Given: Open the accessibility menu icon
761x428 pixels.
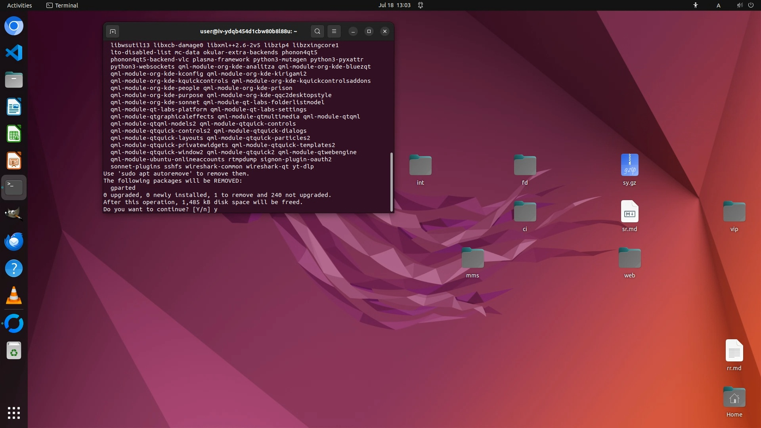Looking at the screenshot, I should click(x=695, y=5).
